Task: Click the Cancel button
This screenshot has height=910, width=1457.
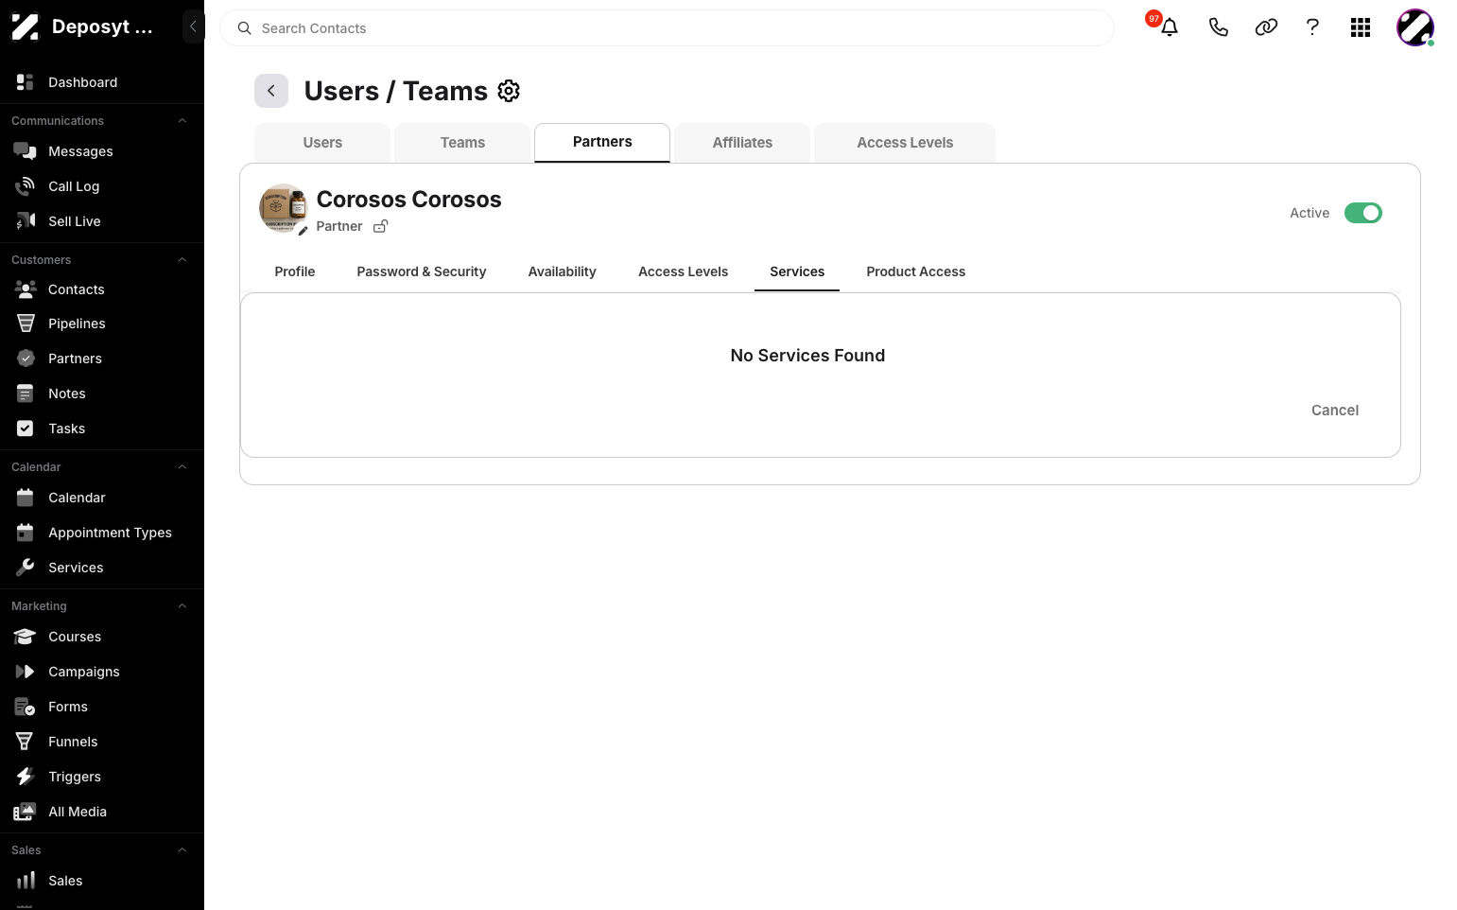Action: (x=1335, y=411)
